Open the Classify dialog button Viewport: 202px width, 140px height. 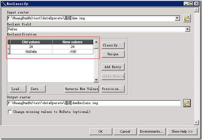pyautogui.click(x=113, y=45)
